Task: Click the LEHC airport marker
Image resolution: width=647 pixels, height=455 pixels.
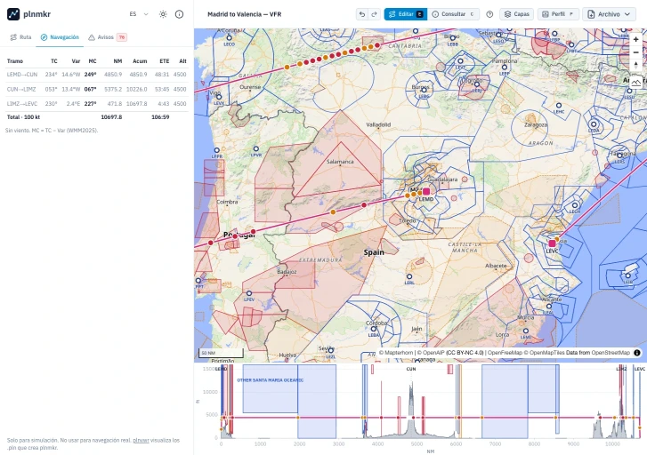Action: 558,106
